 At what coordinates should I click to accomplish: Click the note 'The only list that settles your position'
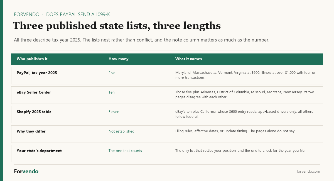click(x=240, y=151)
